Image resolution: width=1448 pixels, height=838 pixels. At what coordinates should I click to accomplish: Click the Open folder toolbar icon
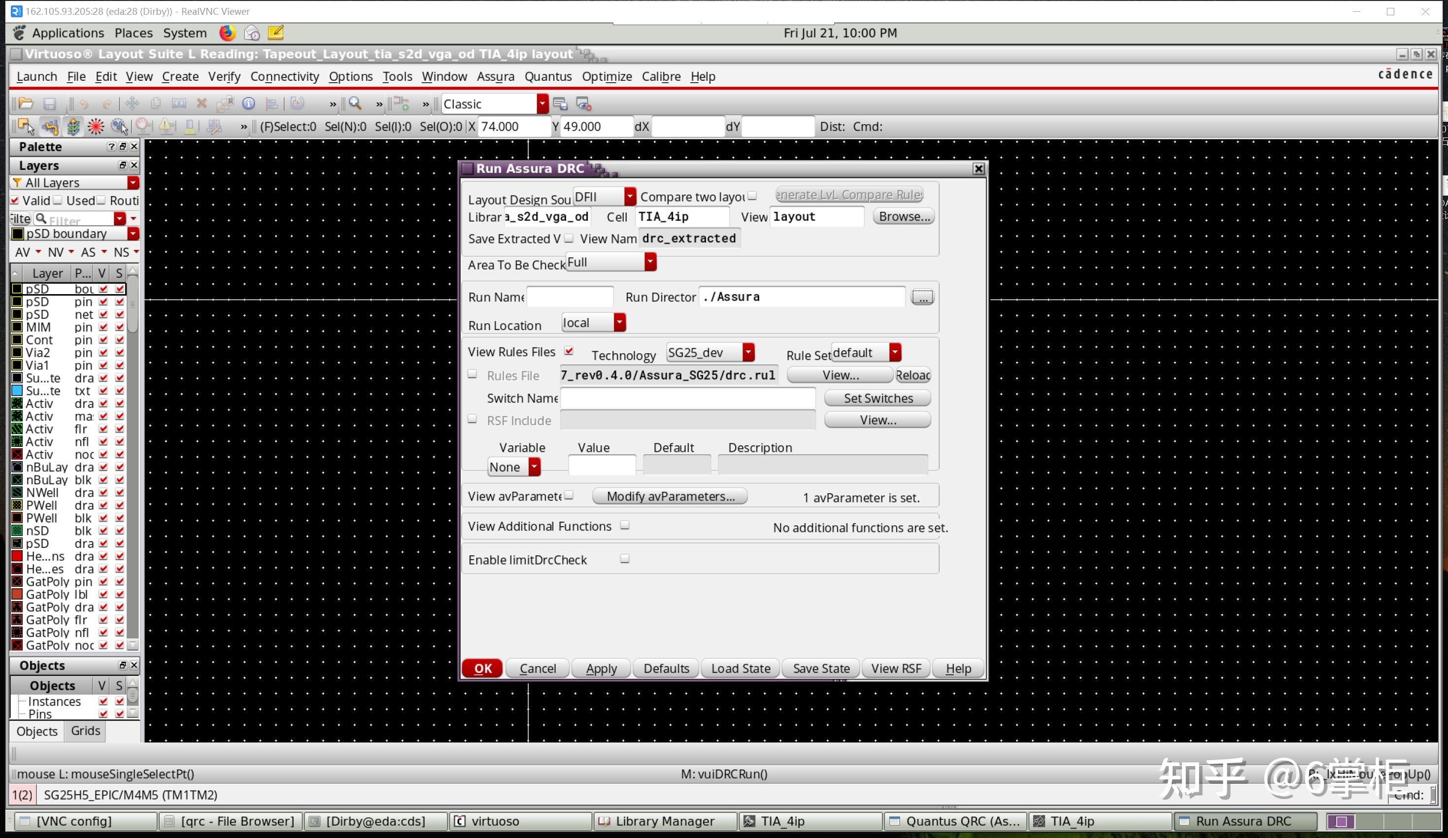tap(26, 103)
